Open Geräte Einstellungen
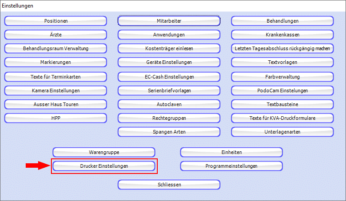The width and height of the screenshot is (346, 201). click(x=169, y=62)
